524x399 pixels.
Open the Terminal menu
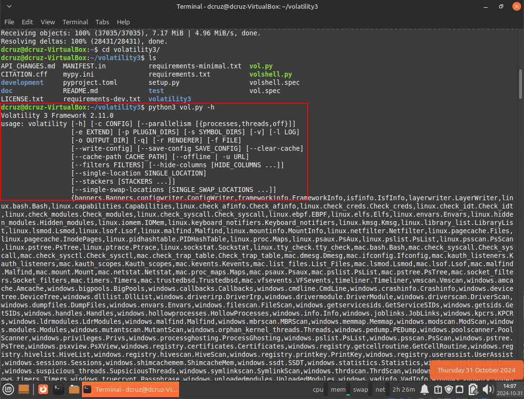click(75, 22)
